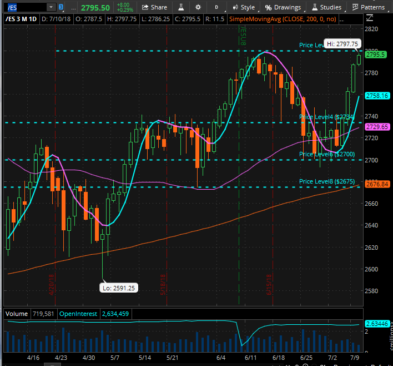Open the symbol selector dropdown arrow
Image resolution: width=393 pixels, height=366 pixels.
51,7
